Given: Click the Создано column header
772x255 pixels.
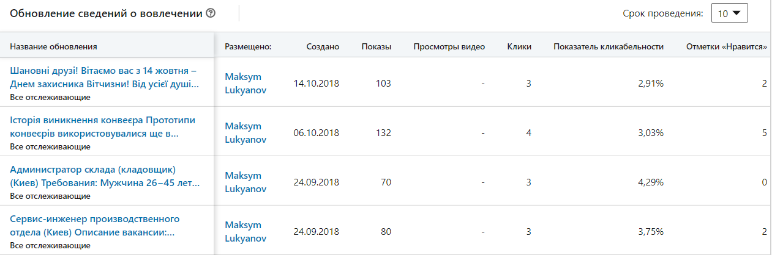Looking at the screenshot, I should (323, 46).
